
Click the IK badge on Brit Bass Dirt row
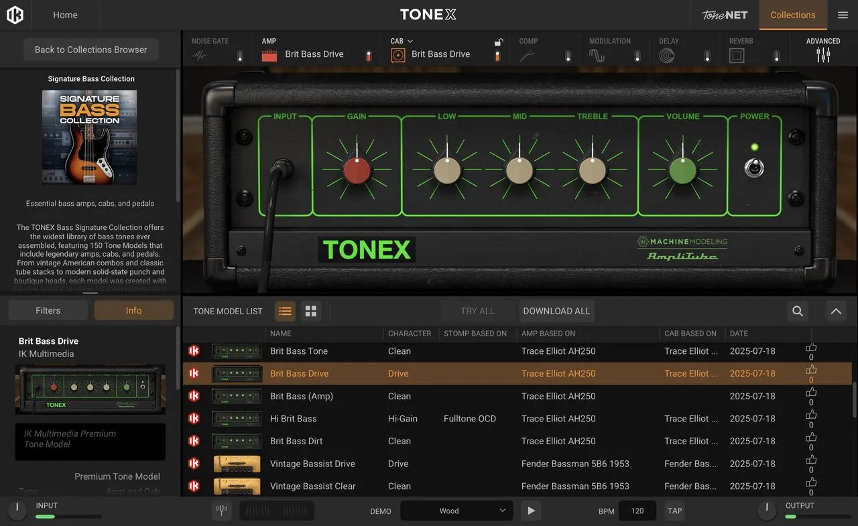point(194,441)
